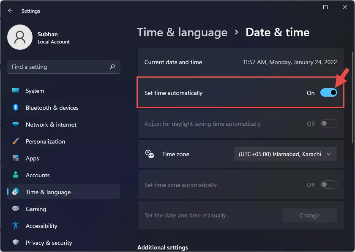Click the search magnifier icon

(112, 67)
